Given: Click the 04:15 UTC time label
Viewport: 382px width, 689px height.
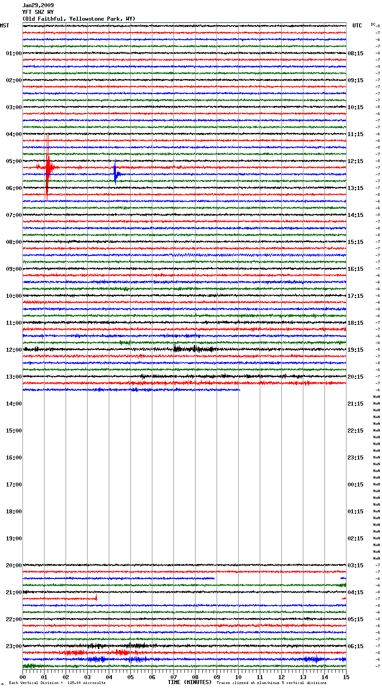Looking at the screenshot, I should click(355, 592).
